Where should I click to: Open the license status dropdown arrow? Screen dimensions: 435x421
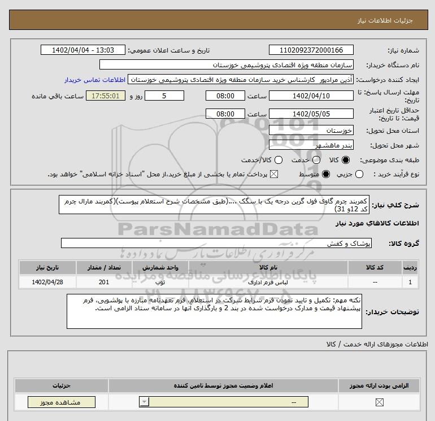(144, 402)
